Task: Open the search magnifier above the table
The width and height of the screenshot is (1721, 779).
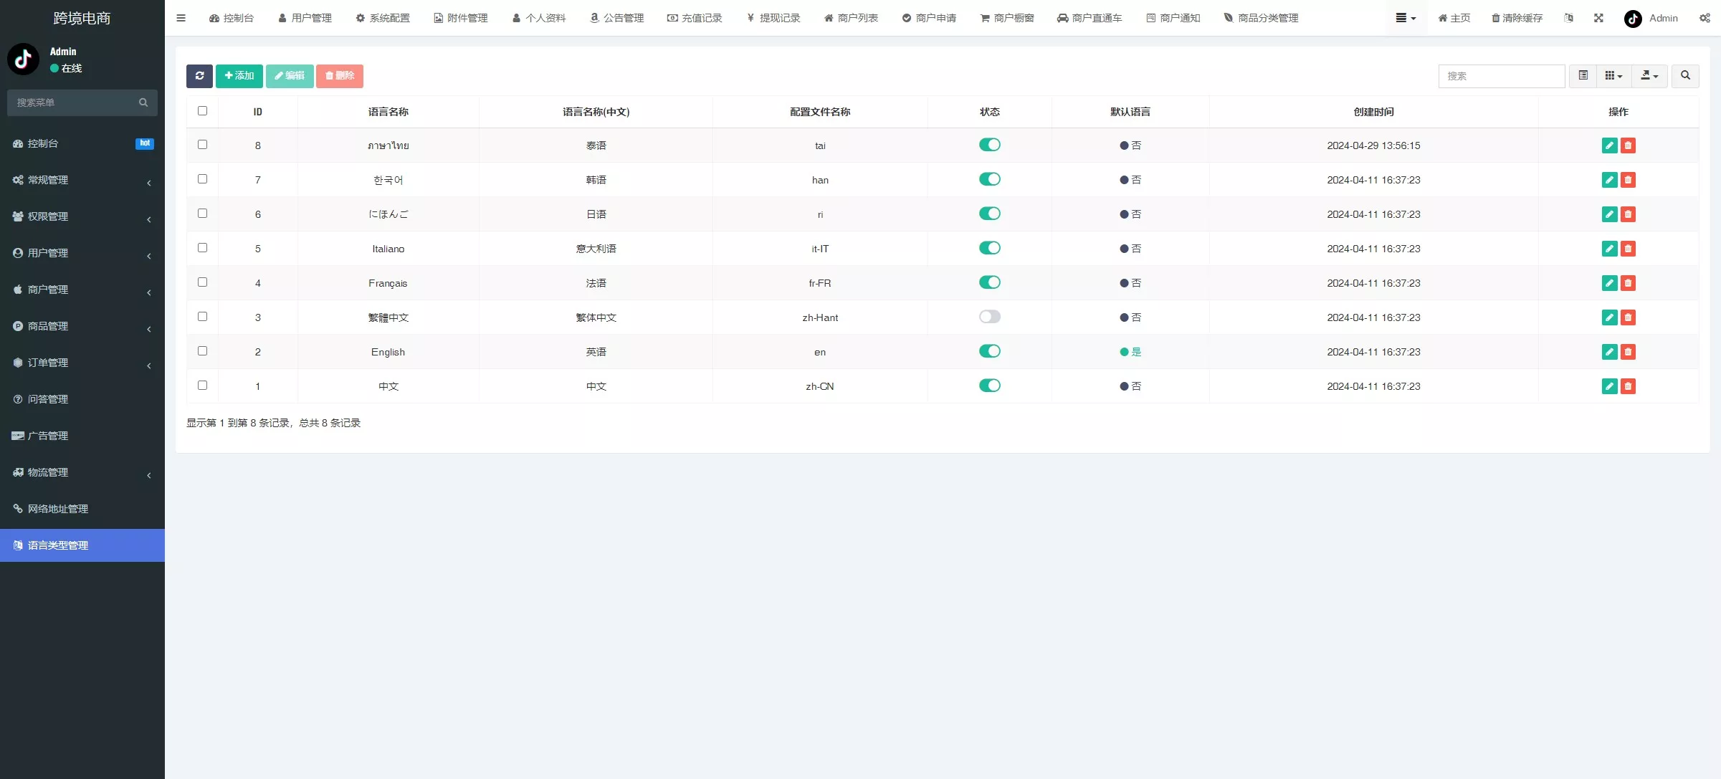Action: pyautogui.click(x=1685, y=76)
